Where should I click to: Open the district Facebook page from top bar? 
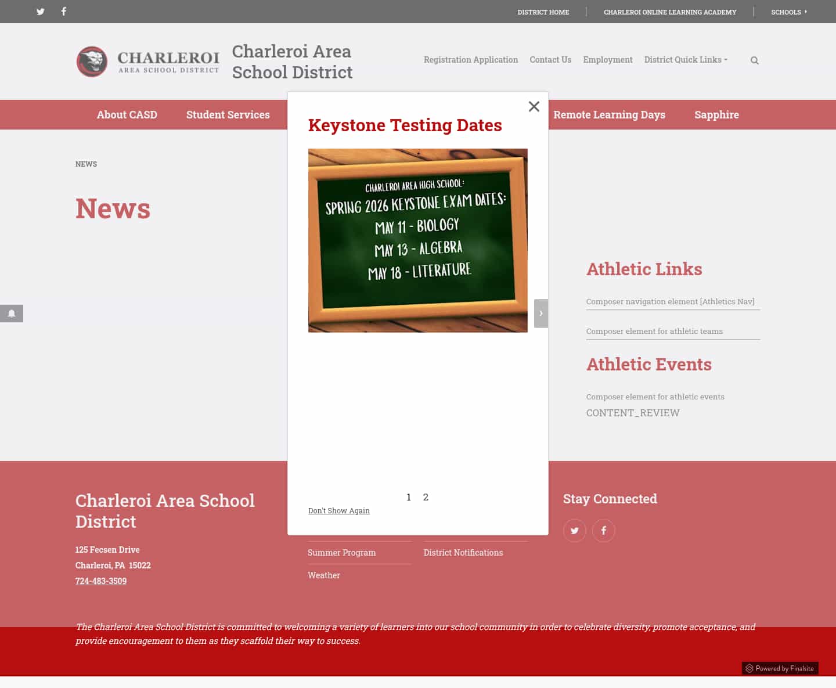tap(63, 11)
